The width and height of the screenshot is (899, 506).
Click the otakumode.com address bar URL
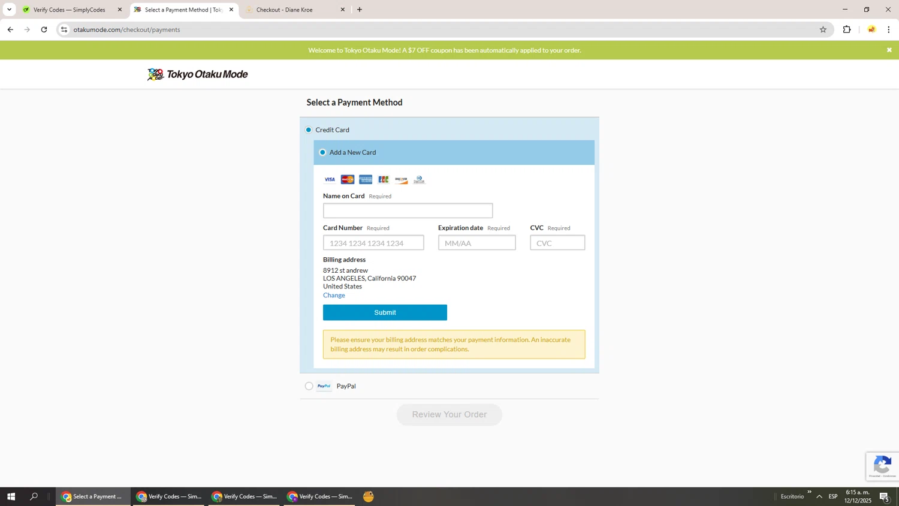tap(126, 29)
